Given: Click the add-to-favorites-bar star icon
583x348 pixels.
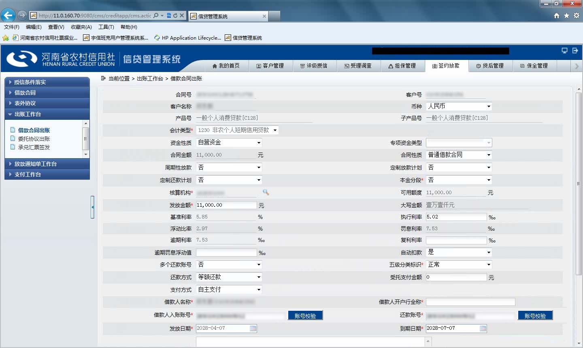Looking at the screenshot, I should [6, 38].
